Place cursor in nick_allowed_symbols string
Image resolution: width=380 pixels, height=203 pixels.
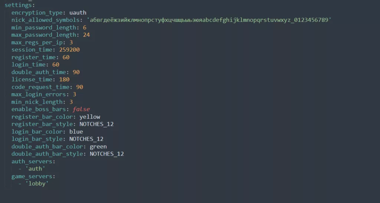209,20
